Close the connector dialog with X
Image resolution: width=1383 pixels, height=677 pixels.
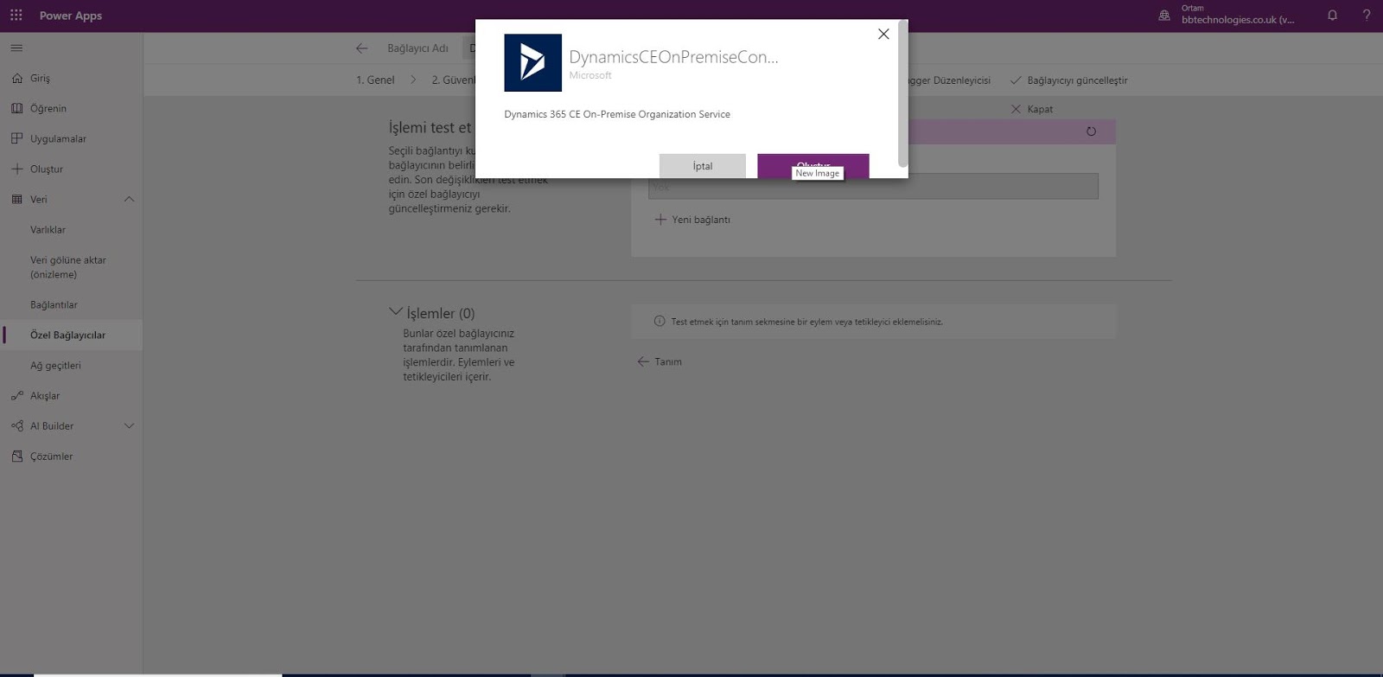click(883, 34)
